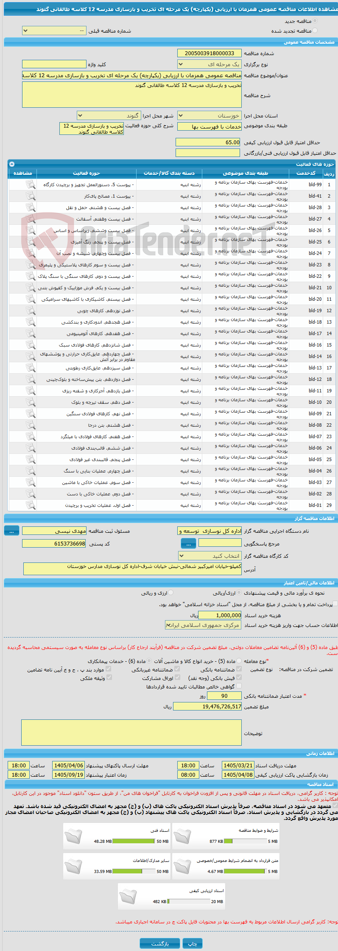Select the ارزی و ریالی radio option

point(170,593)
